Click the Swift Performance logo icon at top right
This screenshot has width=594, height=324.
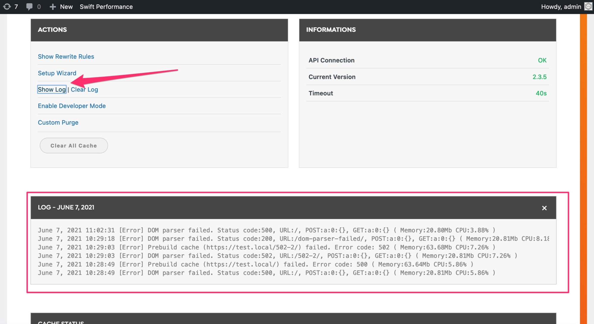click(x=588, y=7)
